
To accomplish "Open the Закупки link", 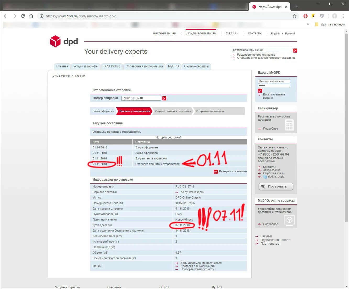I will click(266, 236).
